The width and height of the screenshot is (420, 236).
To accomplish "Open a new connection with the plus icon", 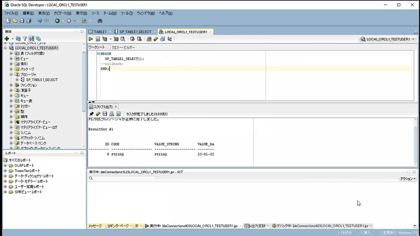I will click(7, 39).
